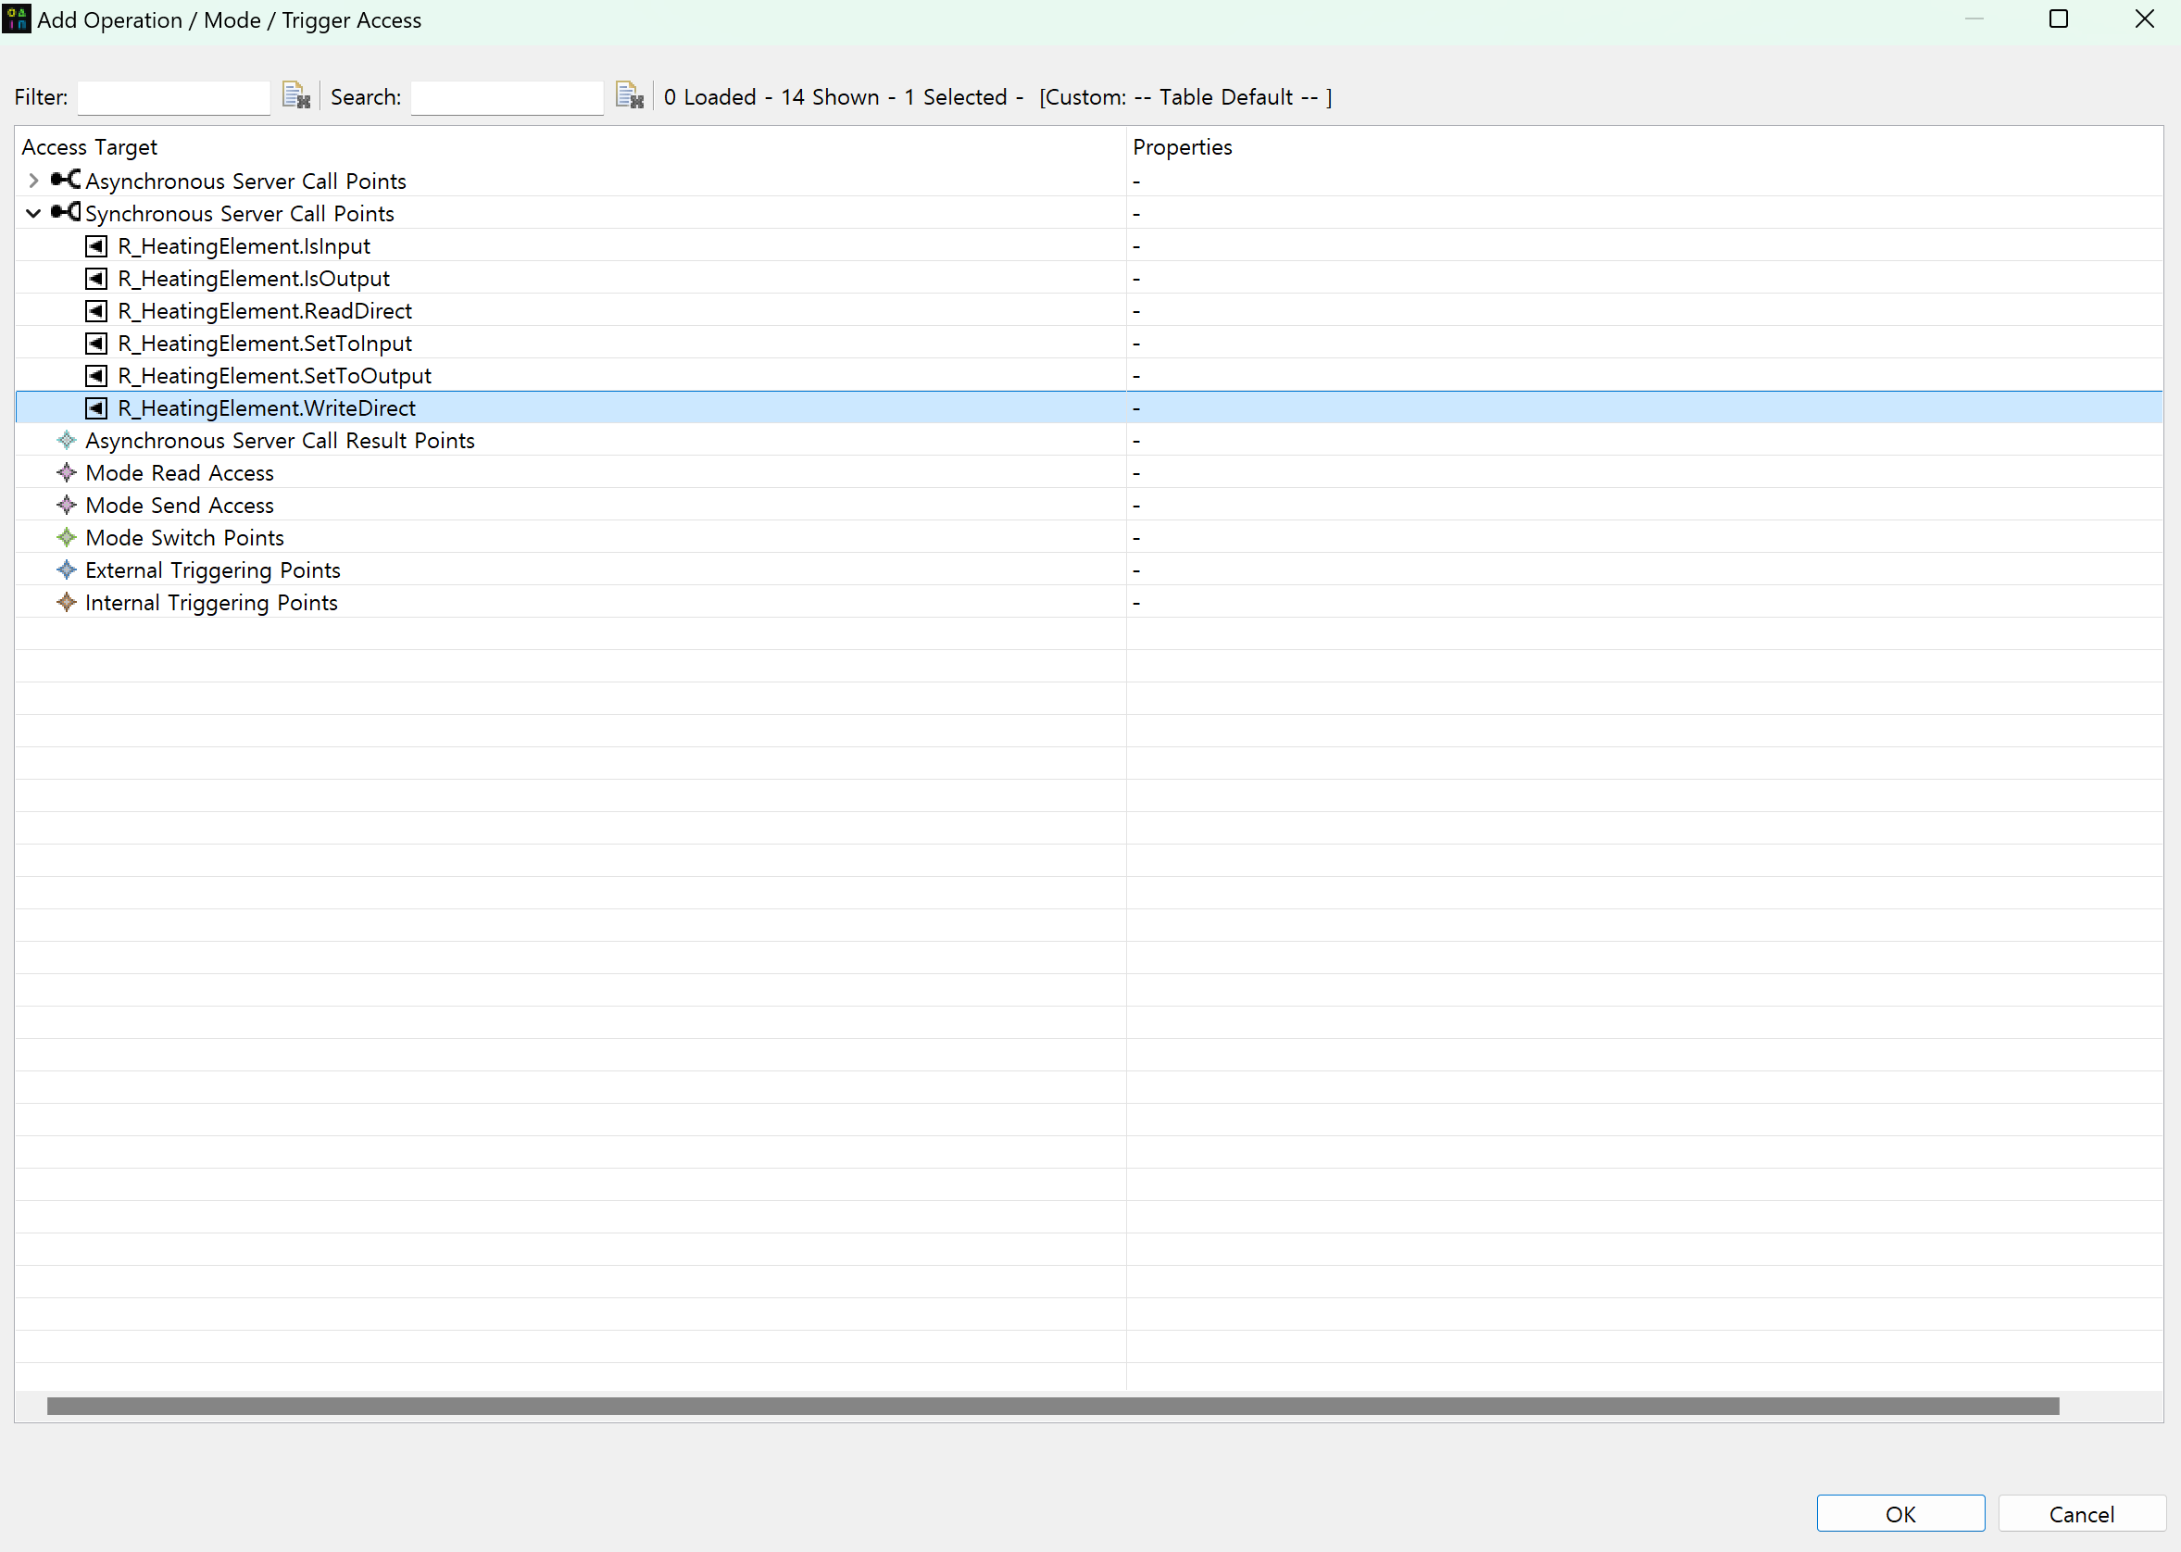Image resolution: width=2181 pixels, height=1552 pixels.
Task: Select the R_HeatingElement.WriteDirect row
Action: pyautogui.click(x=1088, y=408)
